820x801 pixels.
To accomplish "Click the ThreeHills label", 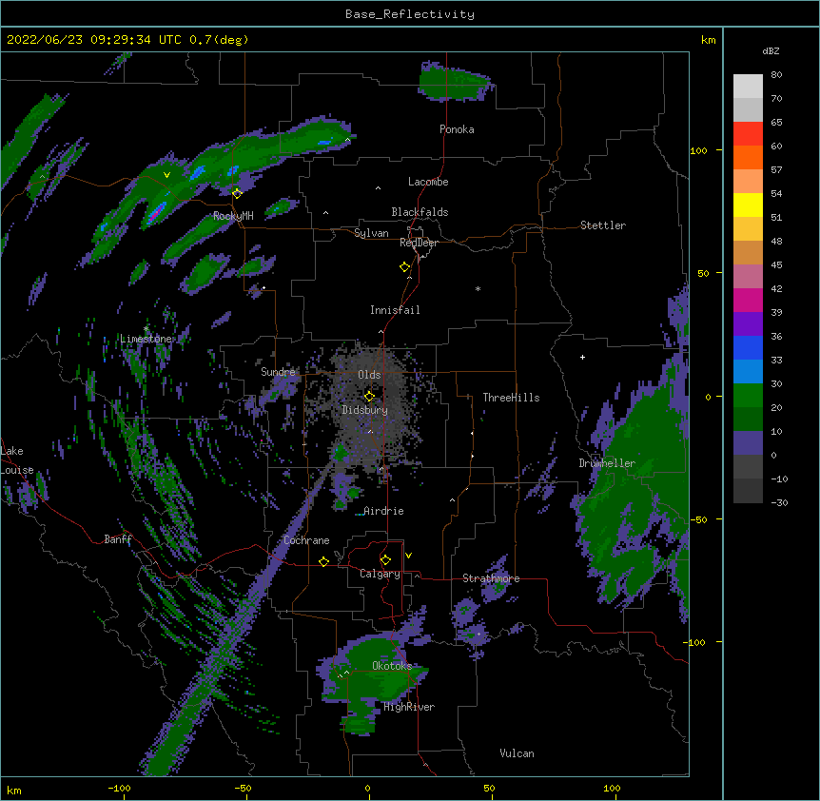I will (511, 398).
